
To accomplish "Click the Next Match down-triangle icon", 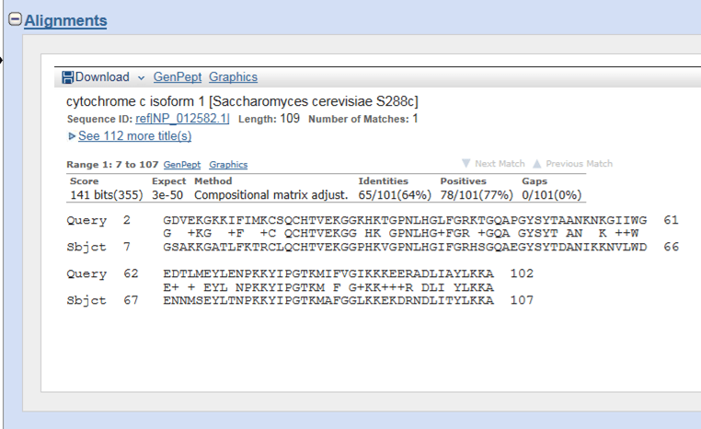I will (x=465, y=164).
